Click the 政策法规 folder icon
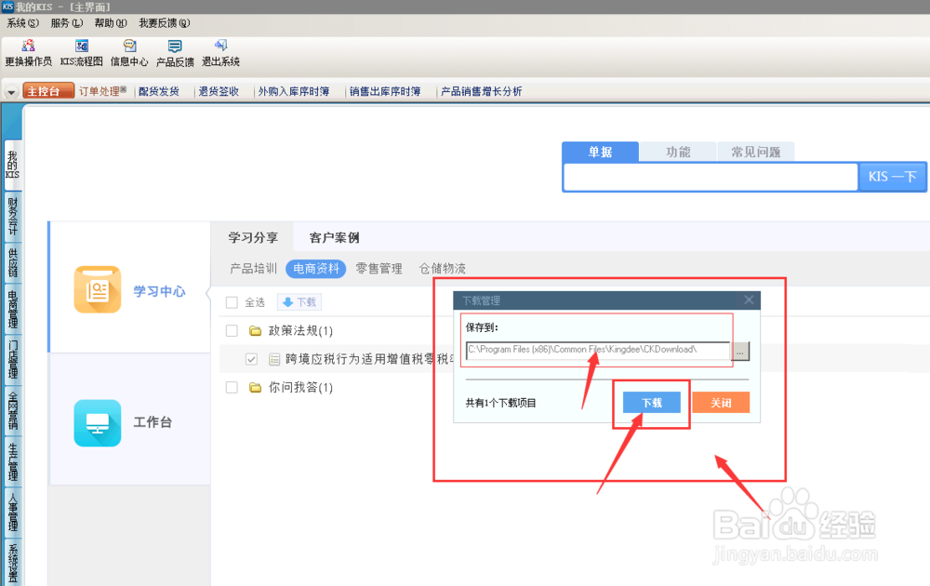The image size is (930, 586). pyautogui.click(x=255, y=330)
